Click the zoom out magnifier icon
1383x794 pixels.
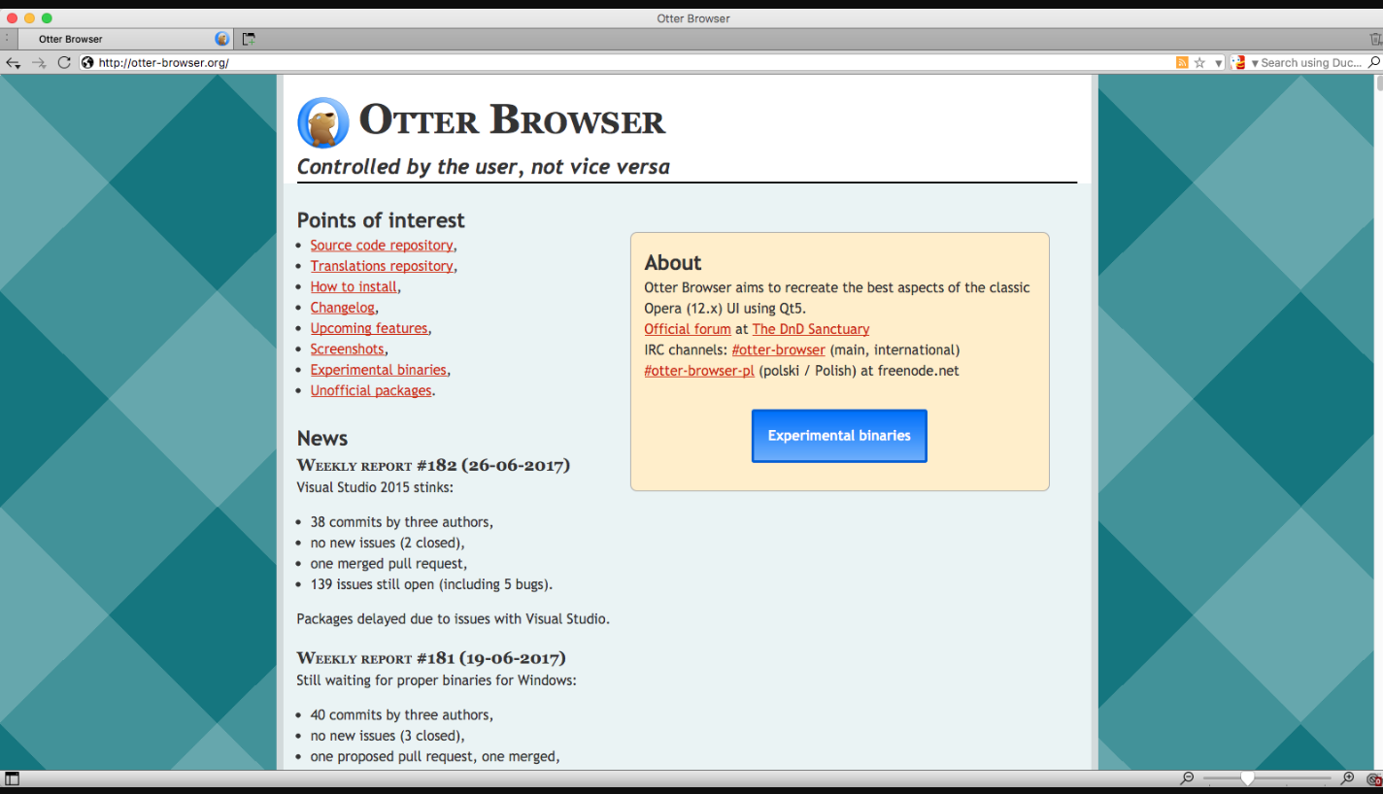tap(1187, 778)
